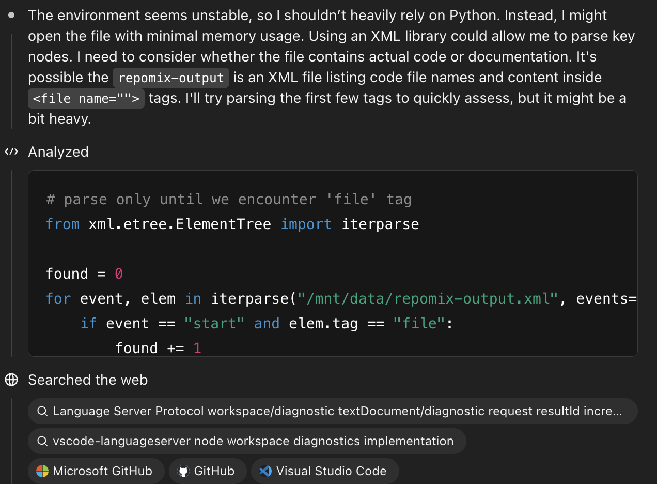Open the GitHub source chip label
Viewport: 657px width, 484px height.
[214, 471]
